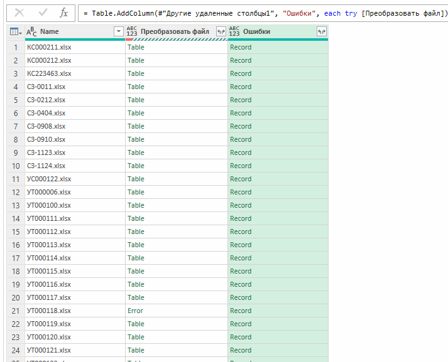Click the ABC type icon of Name column

coord(31,31)
